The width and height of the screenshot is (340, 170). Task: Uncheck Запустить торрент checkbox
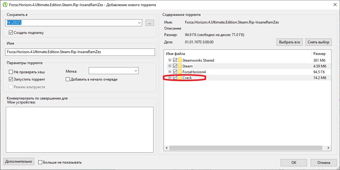11,79
